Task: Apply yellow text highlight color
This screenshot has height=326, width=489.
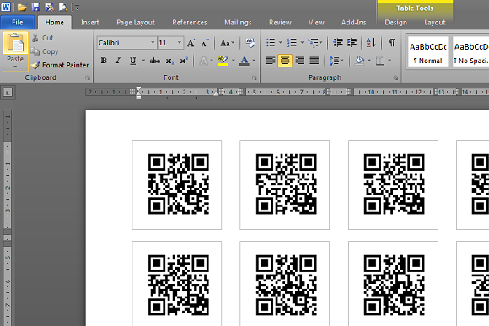Action: [223, 61]
